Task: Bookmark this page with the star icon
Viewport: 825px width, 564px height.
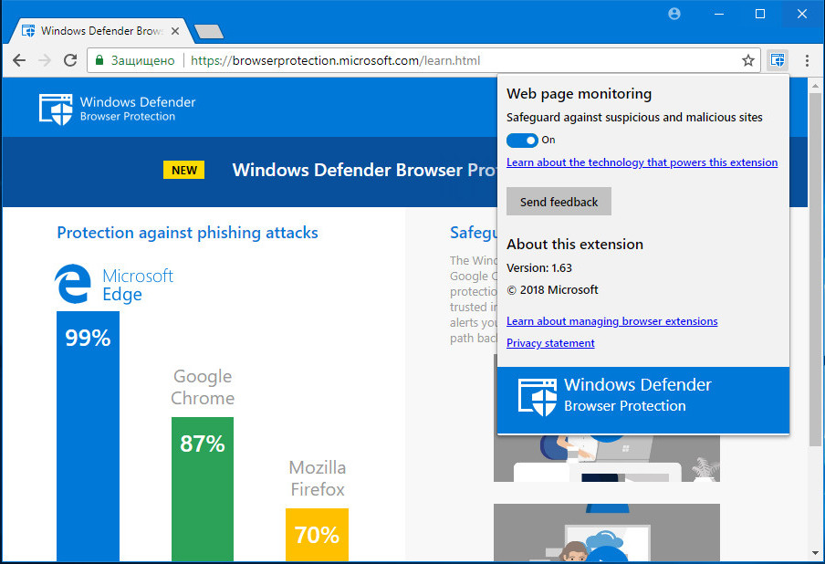Action: [747, 60]
